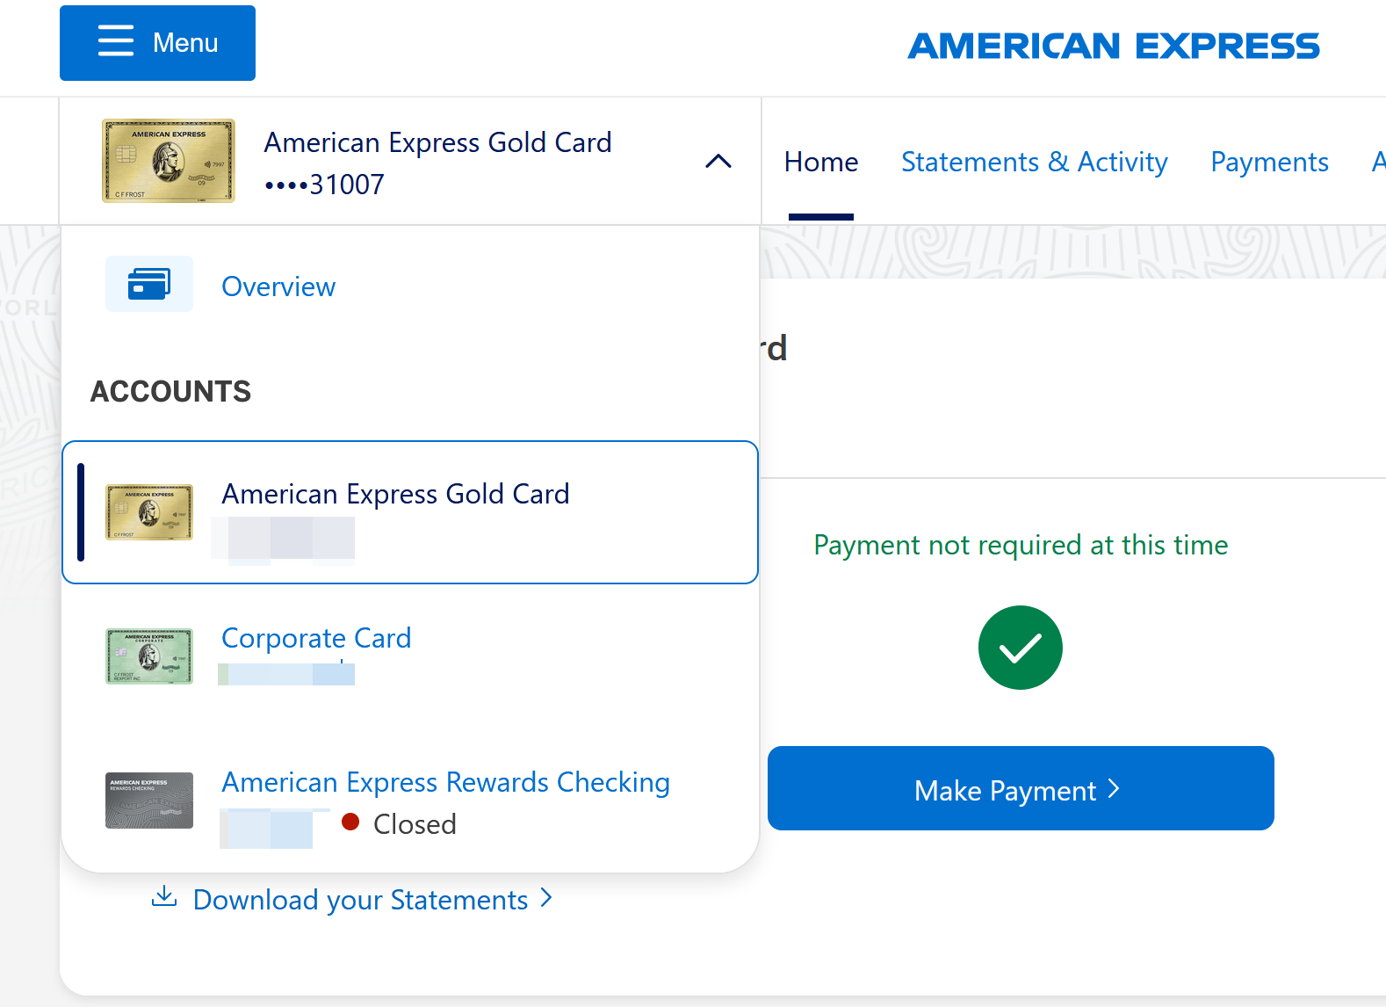
Task: Open Statements & Activity tab
Action: point(1035,162)
